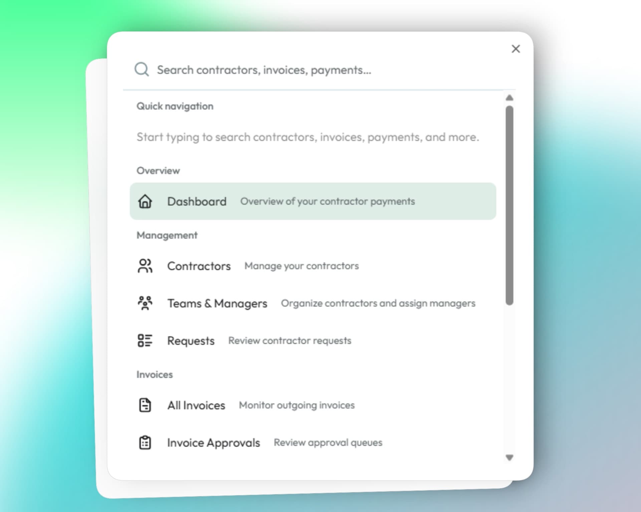Click the scrollbar down arrow

tap(509, 458)
